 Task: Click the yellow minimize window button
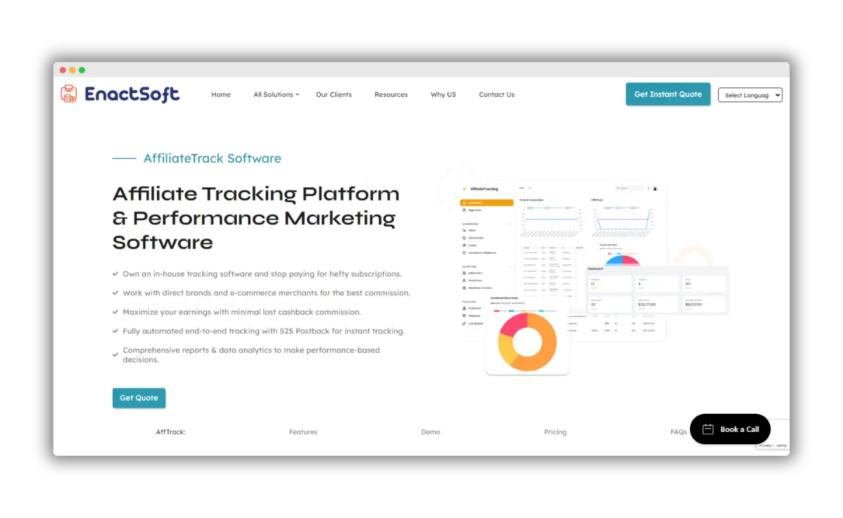coord(73,70)
